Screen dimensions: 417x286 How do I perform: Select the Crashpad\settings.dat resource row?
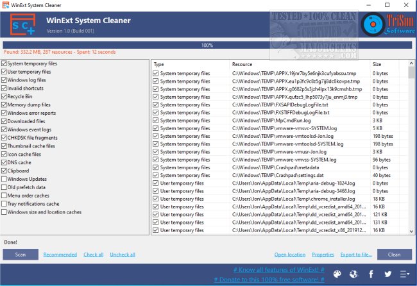point(278,176)
